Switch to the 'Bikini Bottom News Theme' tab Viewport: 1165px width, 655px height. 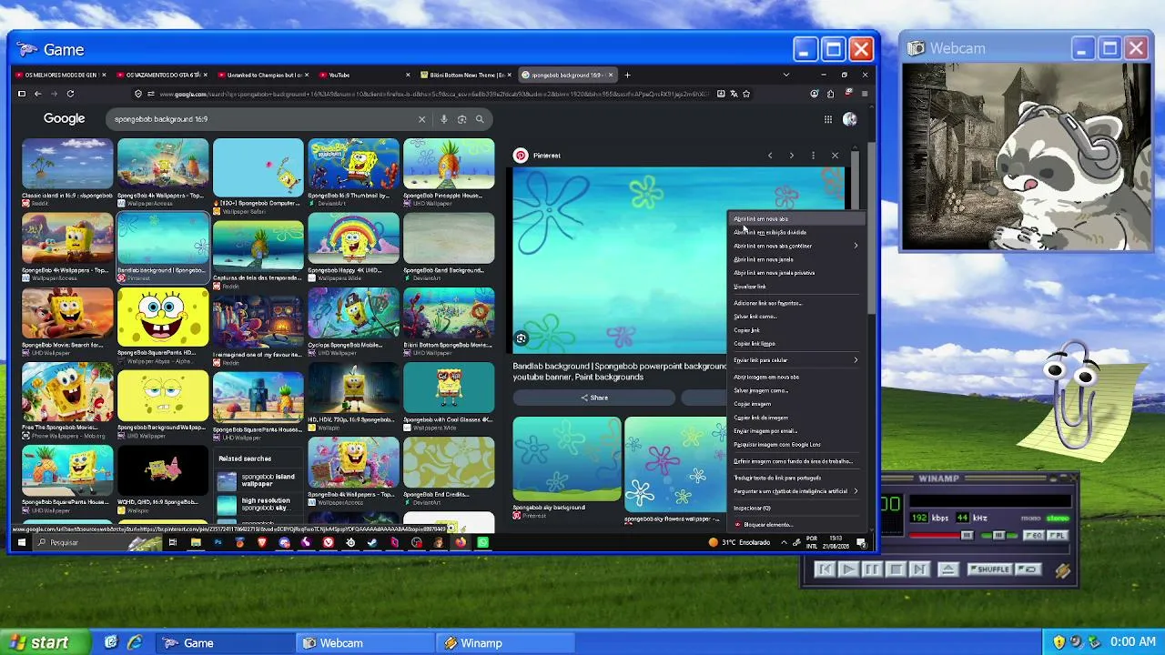pos(466,75)
